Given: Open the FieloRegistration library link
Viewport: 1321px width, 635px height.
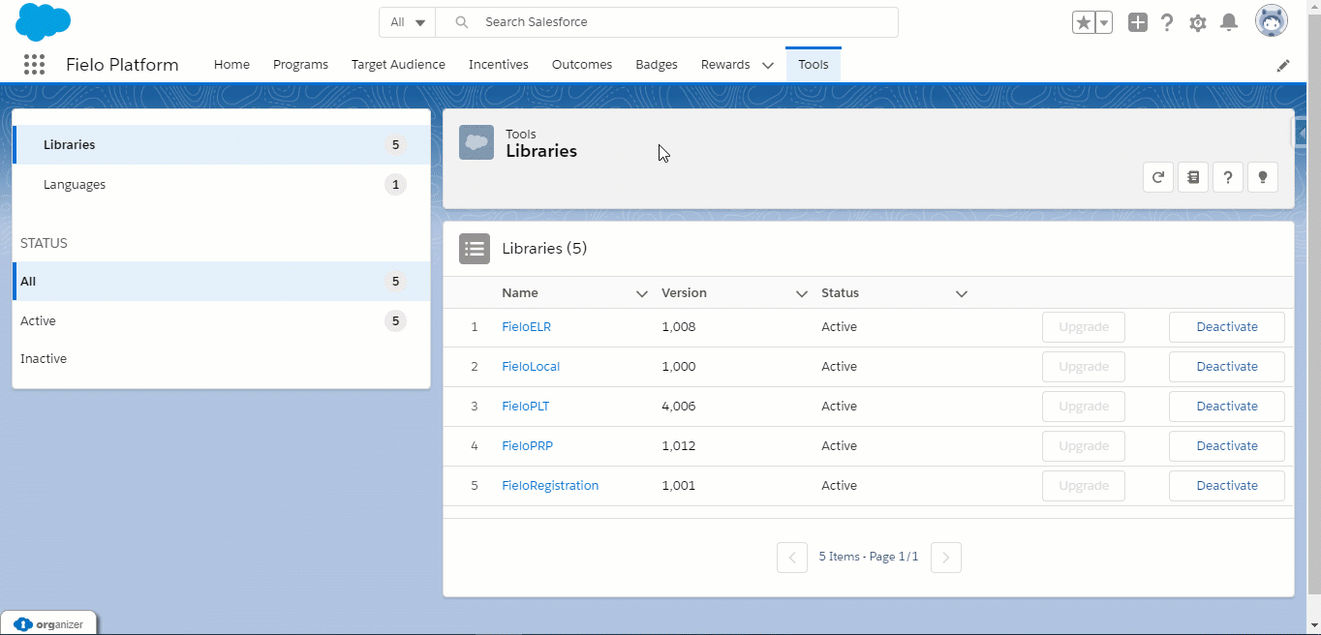Looking at the screenshot, I should pyautogui.click(x=550, y=486).
